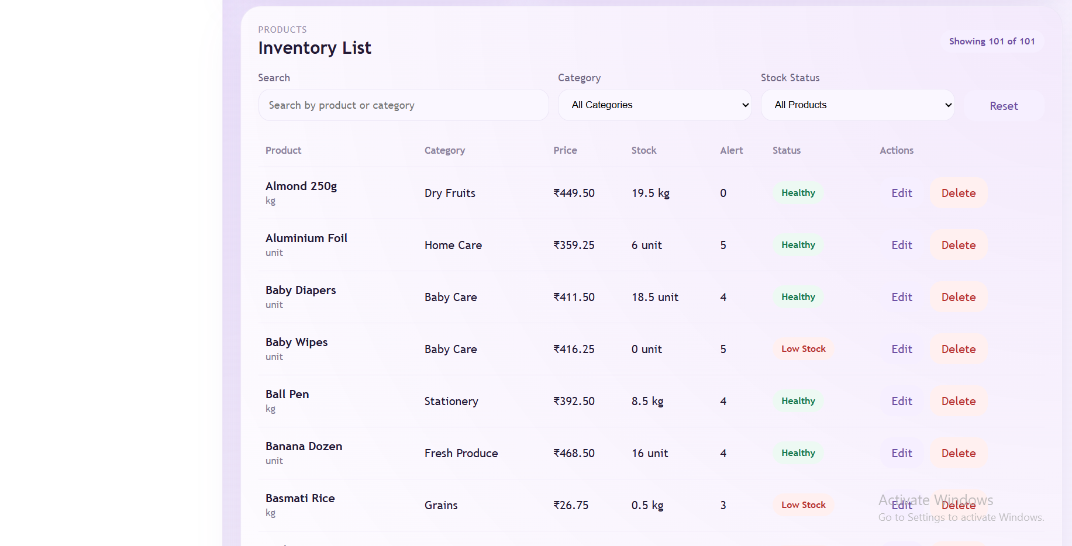This screenshot has height=546, width=1072.
Task: Edit the Baby Diapers entry
Action: tap(902, 297)
